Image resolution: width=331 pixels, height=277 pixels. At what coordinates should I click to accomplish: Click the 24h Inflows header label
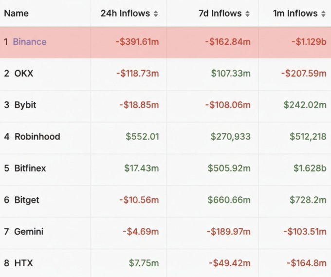(x=125, y=13)
